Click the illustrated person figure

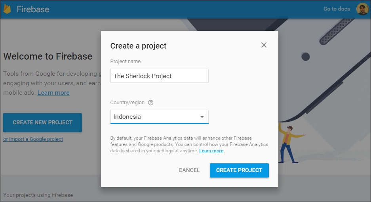pyautogui.click(x=290, y=144)
